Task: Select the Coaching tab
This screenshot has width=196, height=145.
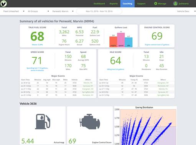Action: tap(127, 3)
